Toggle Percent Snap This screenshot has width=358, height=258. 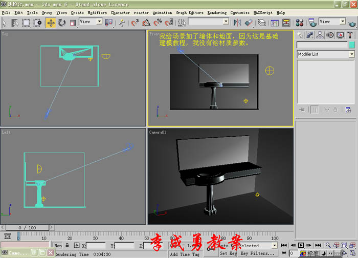tap(158, 23)
